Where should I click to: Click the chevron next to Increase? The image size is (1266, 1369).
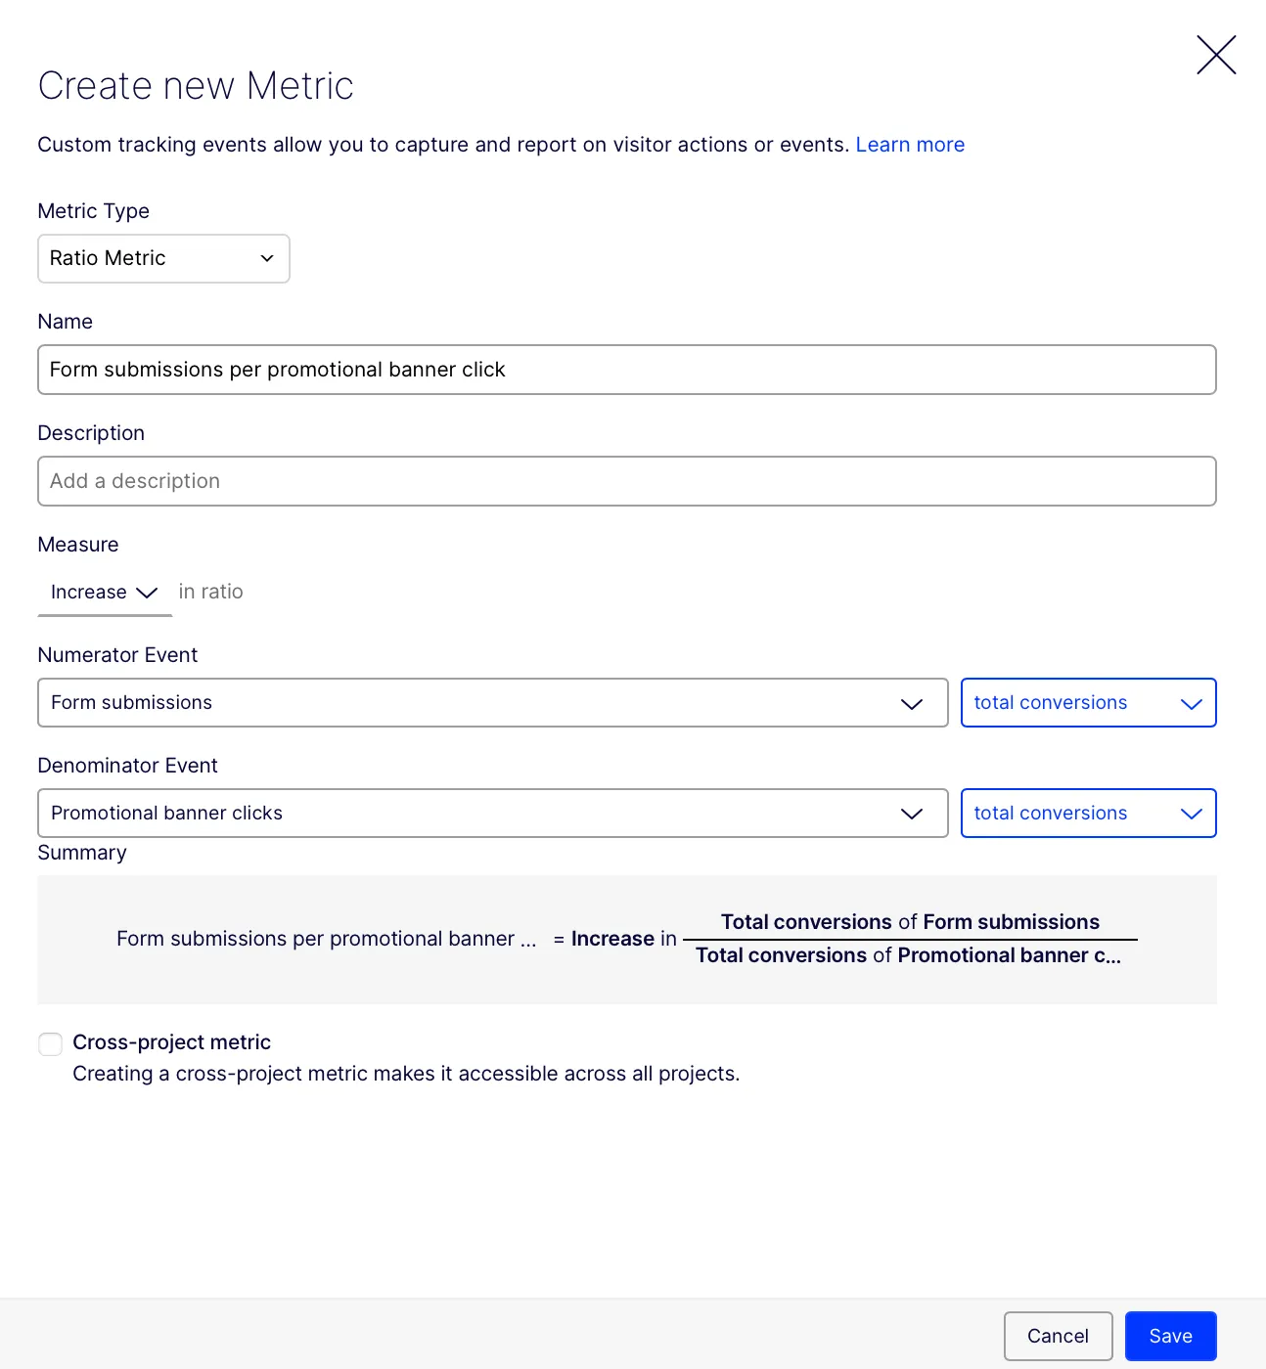147,593
